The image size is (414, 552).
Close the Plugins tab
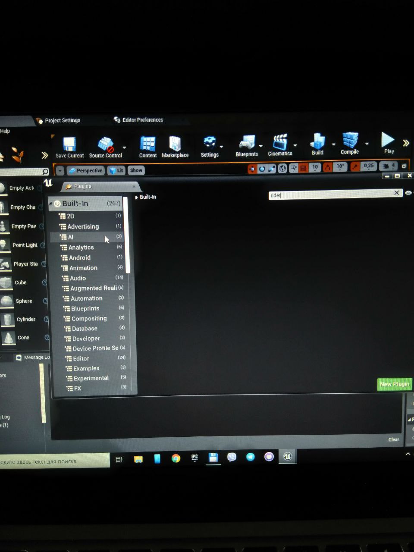pos(134,186)
